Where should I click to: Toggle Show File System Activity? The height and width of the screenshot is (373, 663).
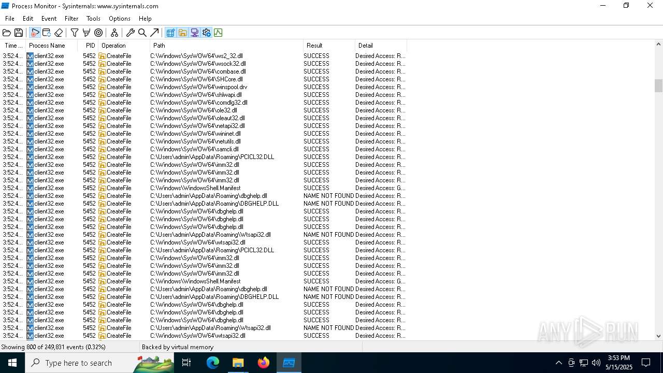tap(182, 33)
